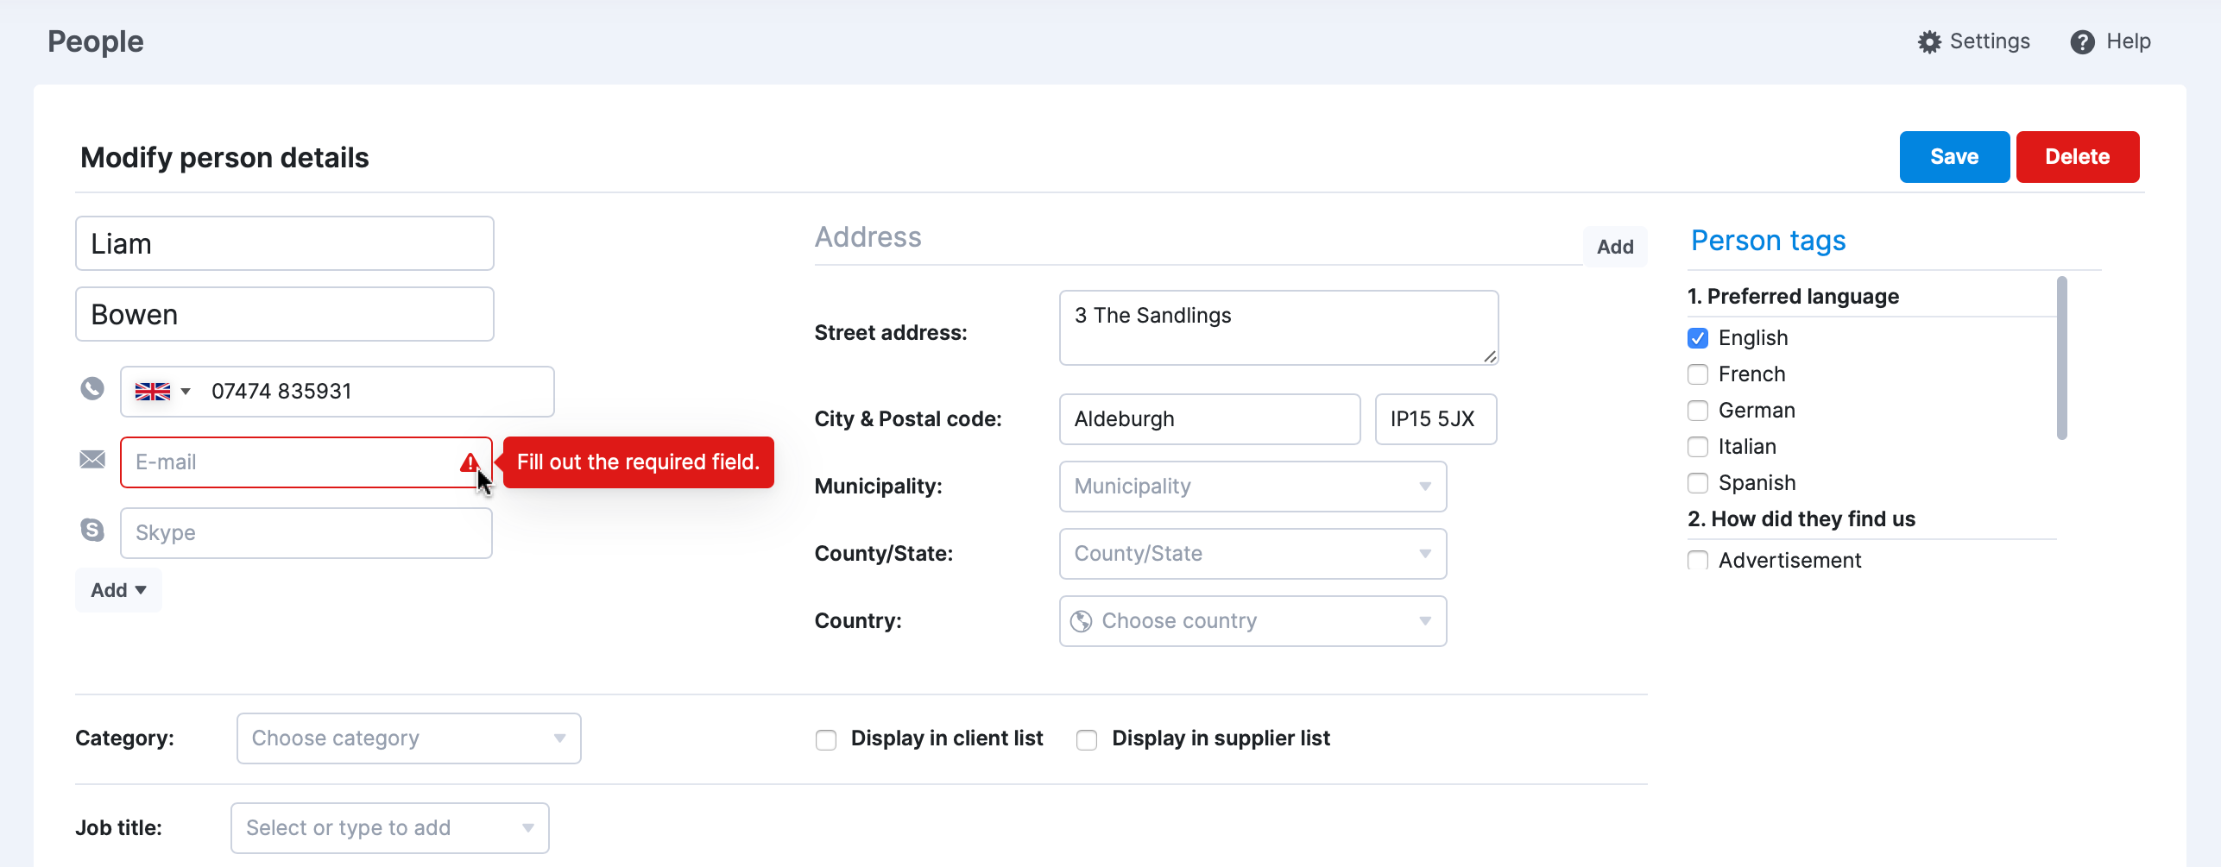Open the UK flag country code selector

coord(162,392)
